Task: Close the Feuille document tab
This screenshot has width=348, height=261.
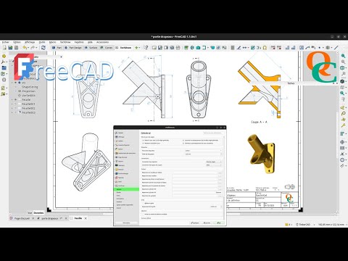Action: [86, 218]
